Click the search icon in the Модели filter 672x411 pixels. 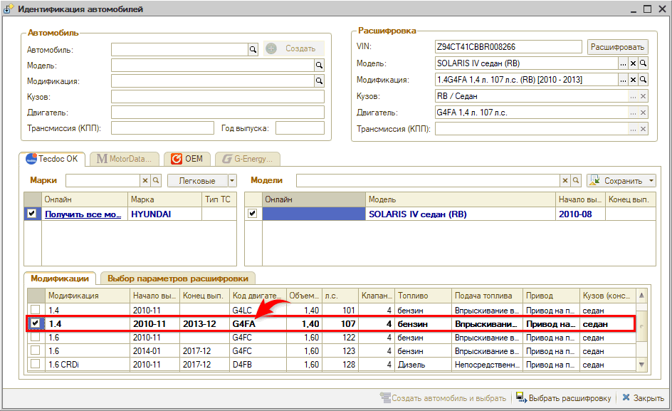coord(576,181)
